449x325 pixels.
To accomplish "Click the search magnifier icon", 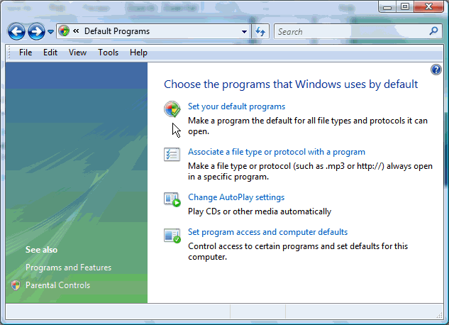I will pos(433,31).
